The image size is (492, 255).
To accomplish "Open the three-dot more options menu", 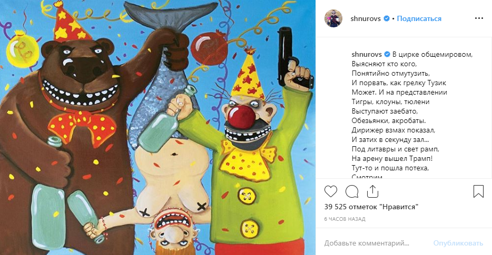I will coord(479,18).
